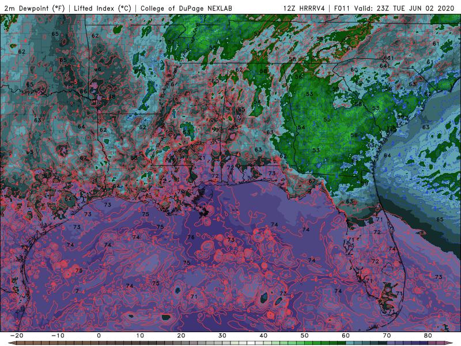Click the '2m Dewpoint (°F)' title text
The height and width of the screenshot is (346, 461).
(x=34, y=8)
